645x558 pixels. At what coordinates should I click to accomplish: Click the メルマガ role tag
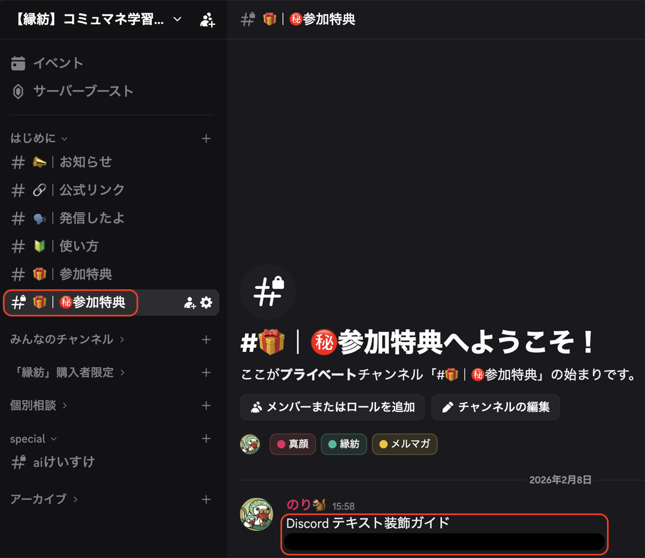(x=404, y=444)
